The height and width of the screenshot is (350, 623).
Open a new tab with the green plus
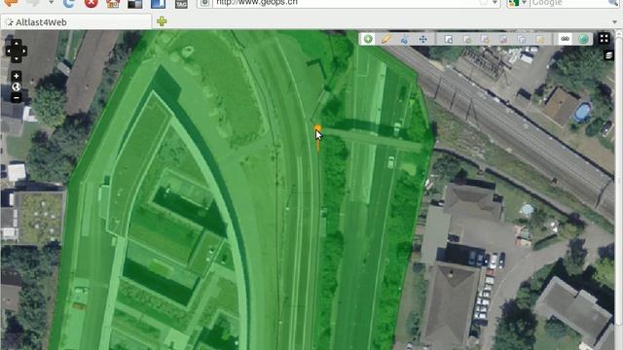point(162,21)
